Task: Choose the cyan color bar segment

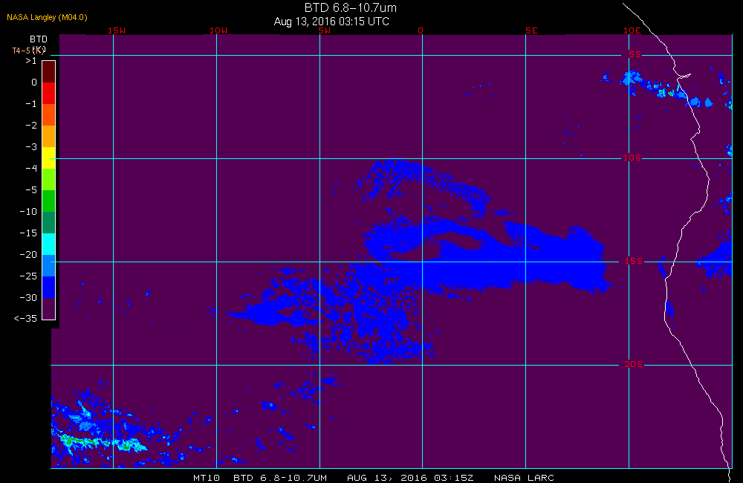Action: pos(49,244)
